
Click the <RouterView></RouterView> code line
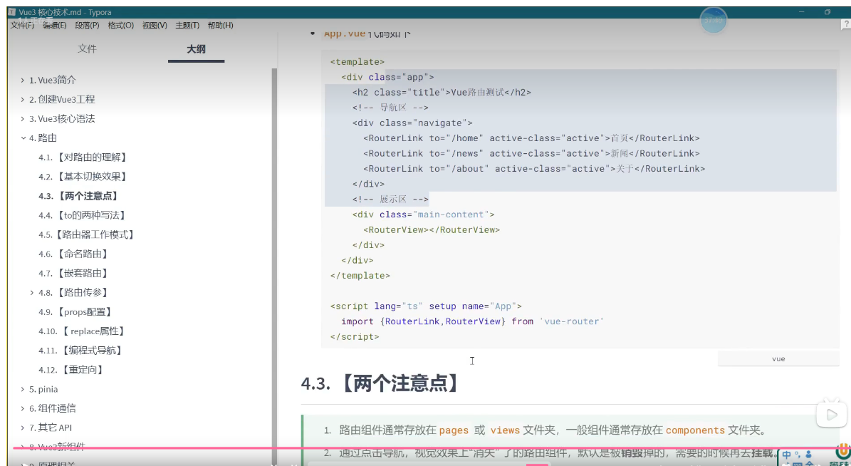click(x=432, y=229)
